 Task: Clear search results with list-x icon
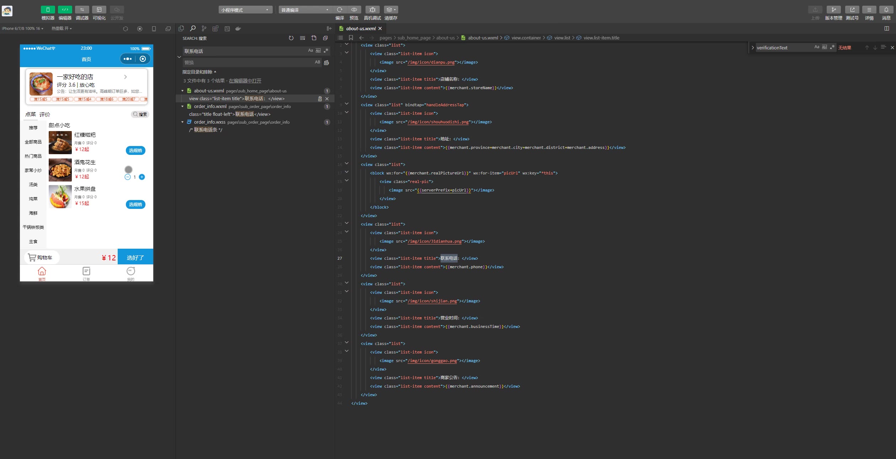(x=302, y=38)
